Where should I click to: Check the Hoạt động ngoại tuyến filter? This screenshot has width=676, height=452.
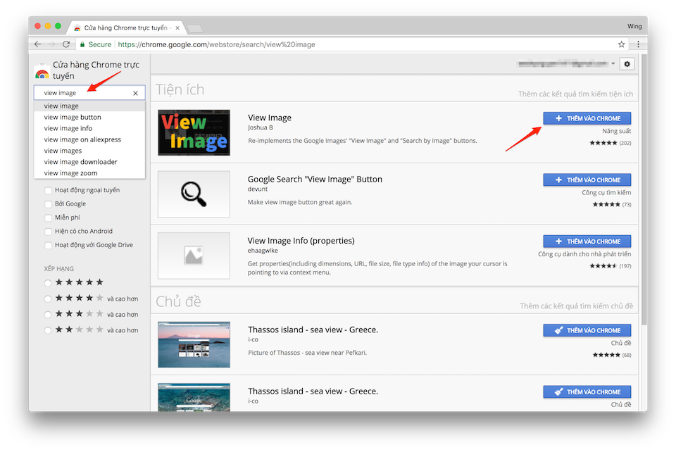48,189
